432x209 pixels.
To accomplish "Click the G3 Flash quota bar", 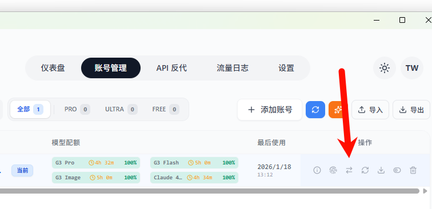I will coord(194,163).
